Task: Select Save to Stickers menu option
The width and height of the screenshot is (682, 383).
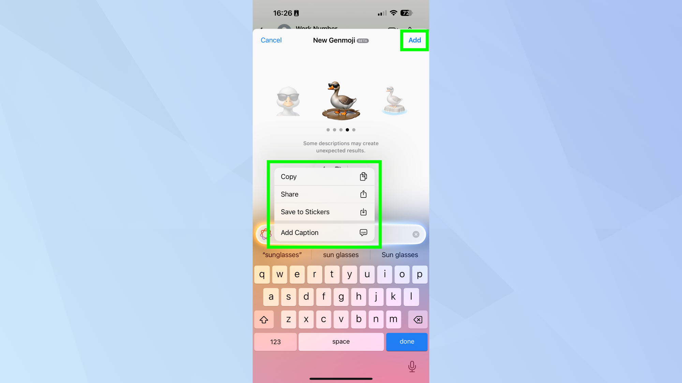Action: (323, 212)
